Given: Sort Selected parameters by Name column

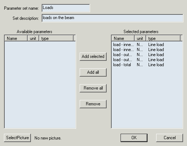Looking at the screenshot, I should pos(123,38).
